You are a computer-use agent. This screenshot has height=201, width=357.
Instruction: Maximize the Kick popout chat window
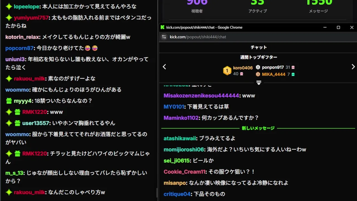[x=338, y=27]
